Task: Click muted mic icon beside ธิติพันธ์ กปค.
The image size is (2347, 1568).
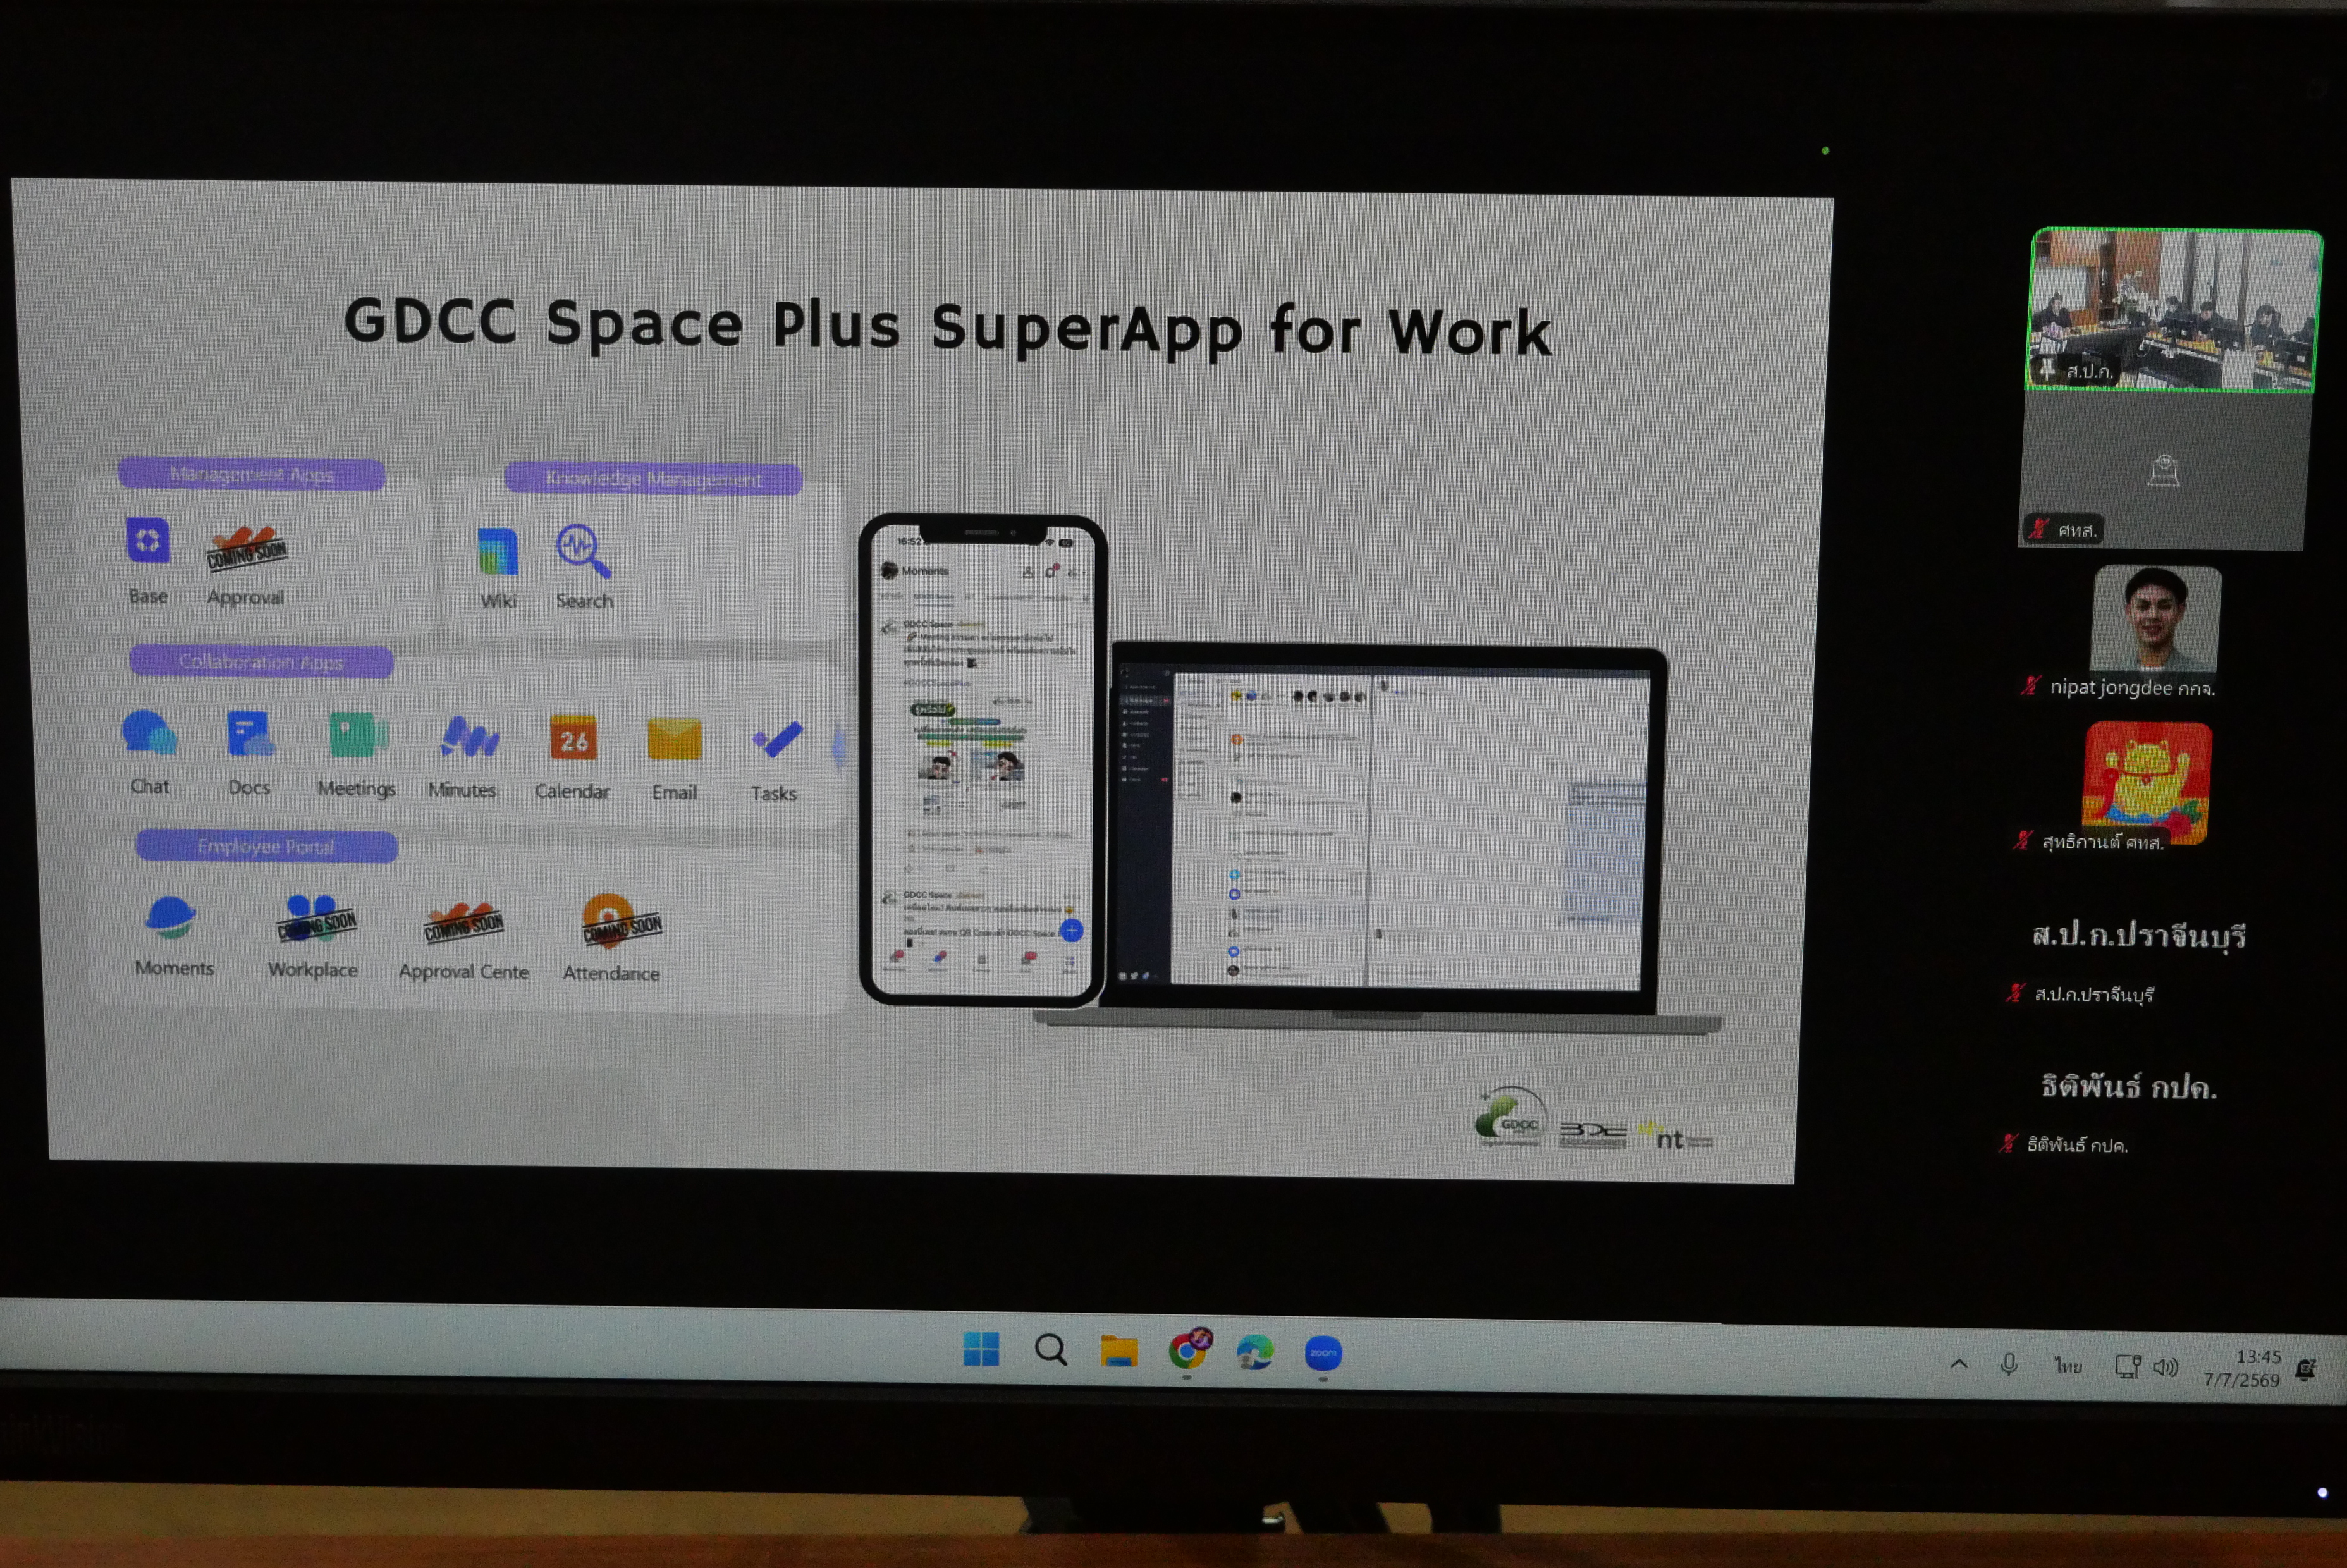Action: pos(2008,1143)
